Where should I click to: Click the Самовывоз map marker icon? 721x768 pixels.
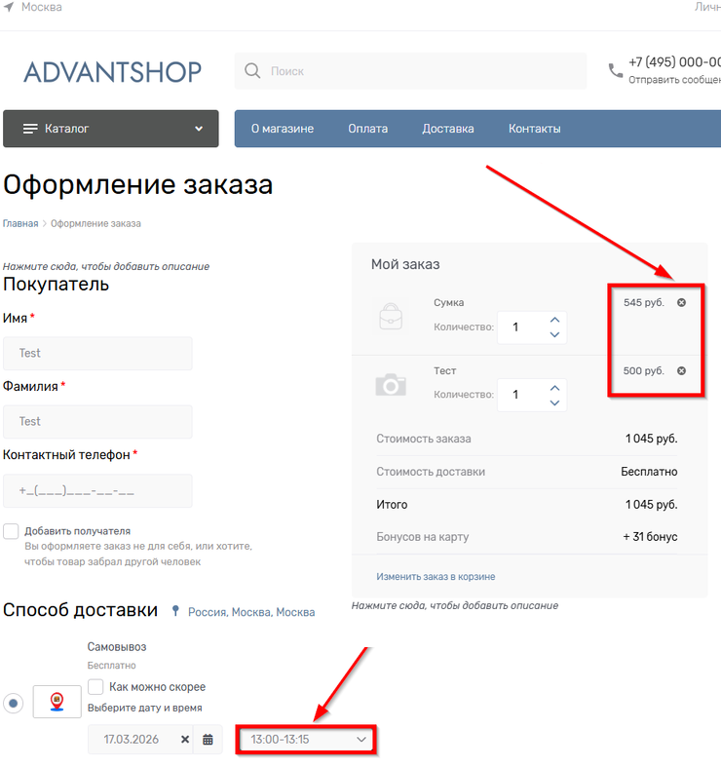(x=57, y=702)
